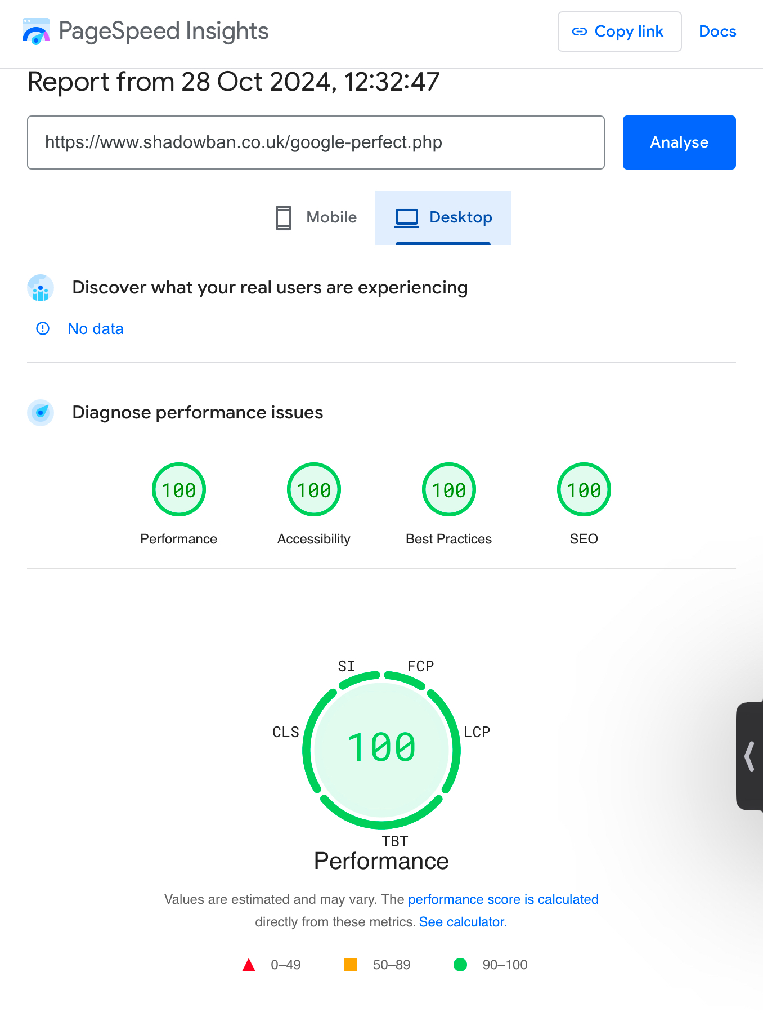Expand the dark side panel chevron

(x=749, y=756)
